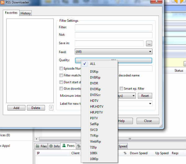
Task: Enable the Episode Number checkbox
Action: 61,68
